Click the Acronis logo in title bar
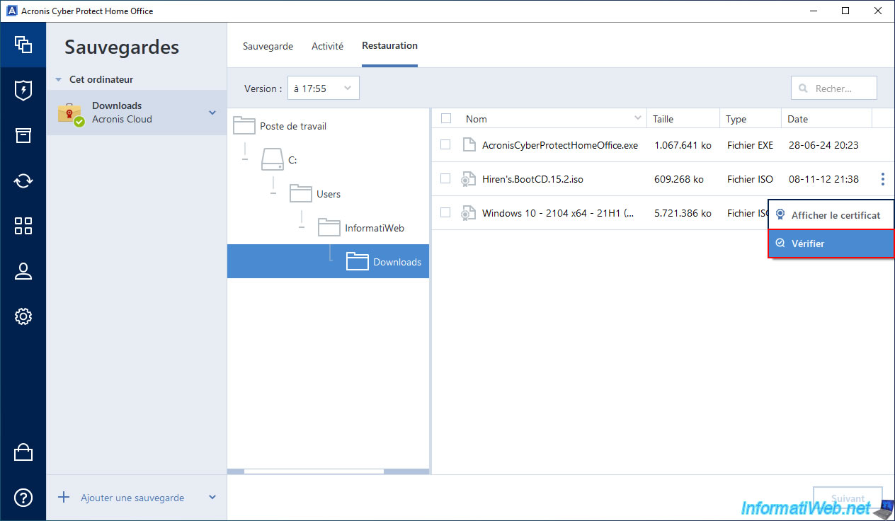 [x=11, y=11]
